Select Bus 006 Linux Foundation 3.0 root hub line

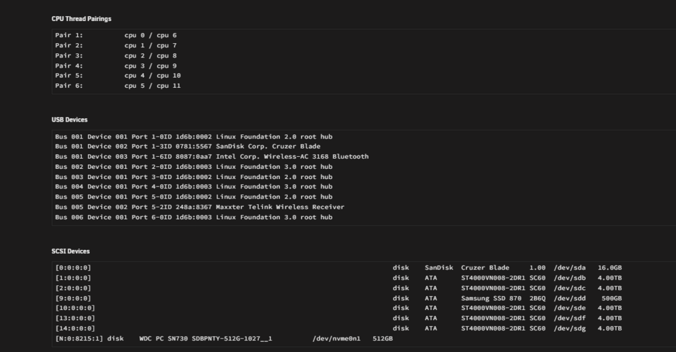(193, 218)
